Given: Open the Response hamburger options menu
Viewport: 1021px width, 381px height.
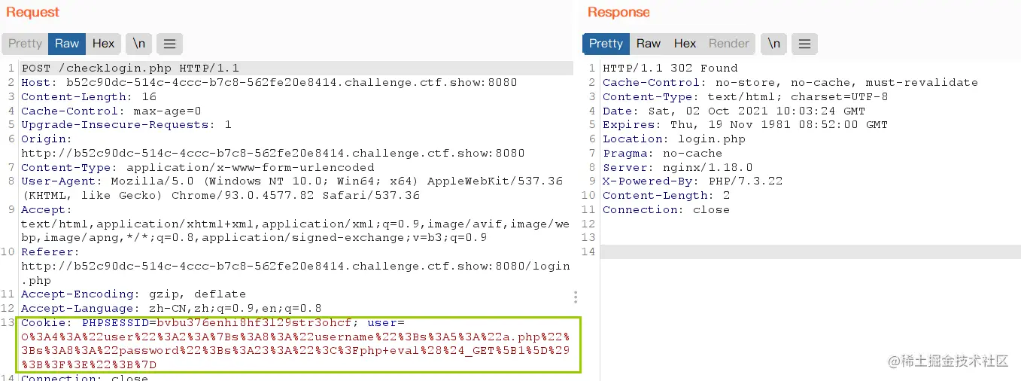Looking at the screenshot, I should point(804,44).
